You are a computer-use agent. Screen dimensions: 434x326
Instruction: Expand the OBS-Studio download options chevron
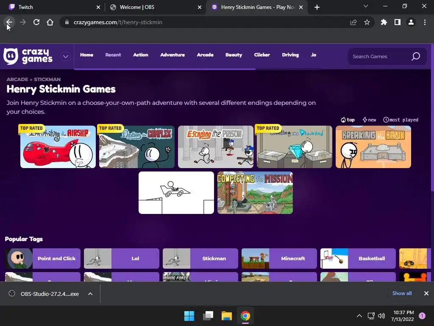click(x=90, y=294)
